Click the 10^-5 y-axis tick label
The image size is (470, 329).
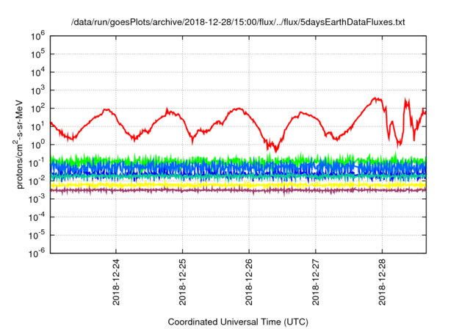point(37,235)
